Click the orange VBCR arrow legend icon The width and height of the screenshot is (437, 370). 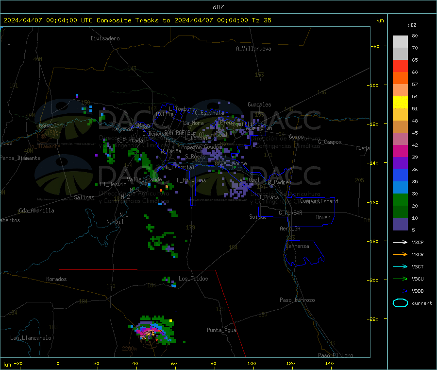point(400,254)
